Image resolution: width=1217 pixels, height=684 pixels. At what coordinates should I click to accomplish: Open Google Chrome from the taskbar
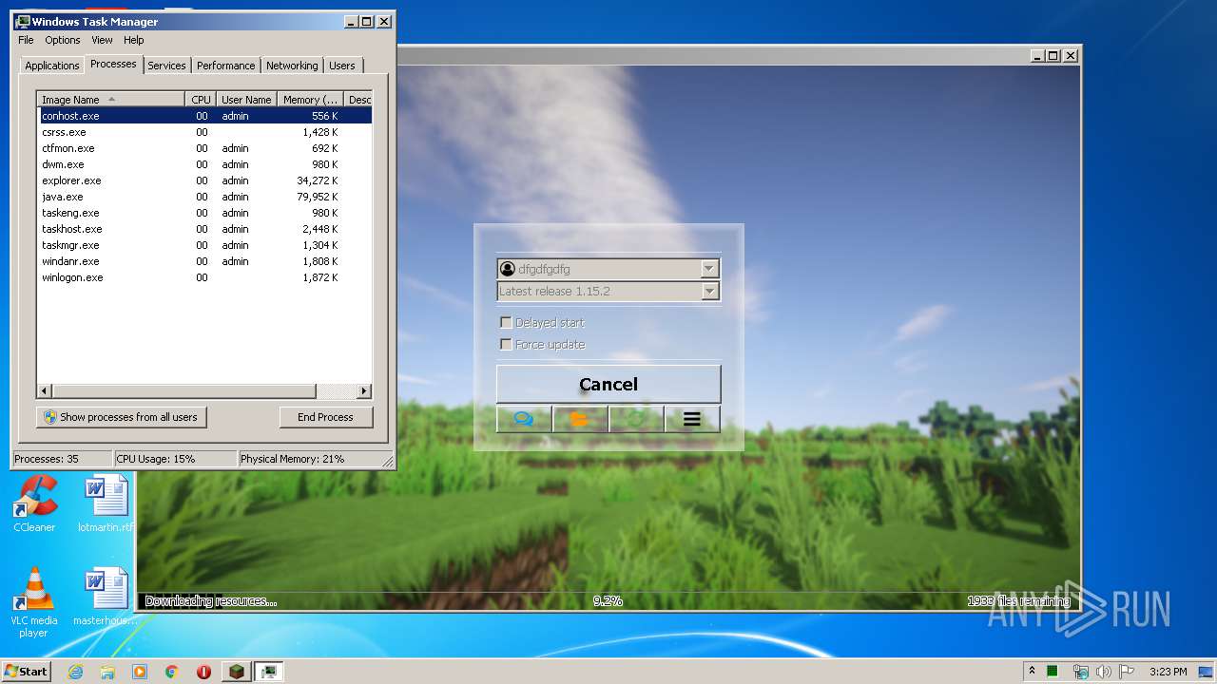pyautogui.click(x=171, y=672)
